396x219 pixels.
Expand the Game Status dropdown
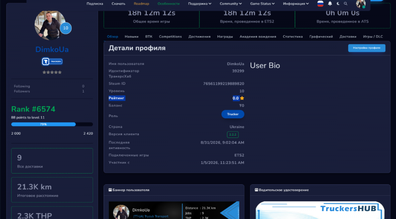[x=262, y=4]
